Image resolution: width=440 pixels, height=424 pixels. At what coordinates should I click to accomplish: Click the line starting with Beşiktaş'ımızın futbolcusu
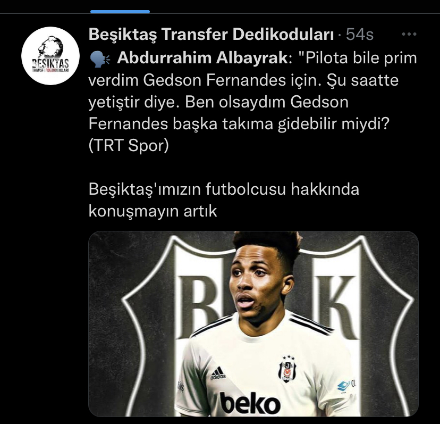click(224, 189)
